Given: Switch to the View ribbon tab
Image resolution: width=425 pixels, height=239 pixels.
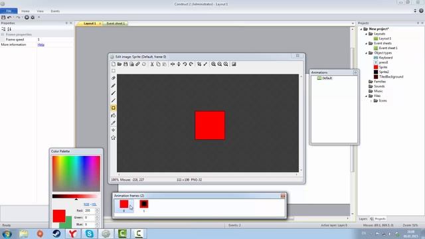Looking at the screenshot, I should (40, 11).
